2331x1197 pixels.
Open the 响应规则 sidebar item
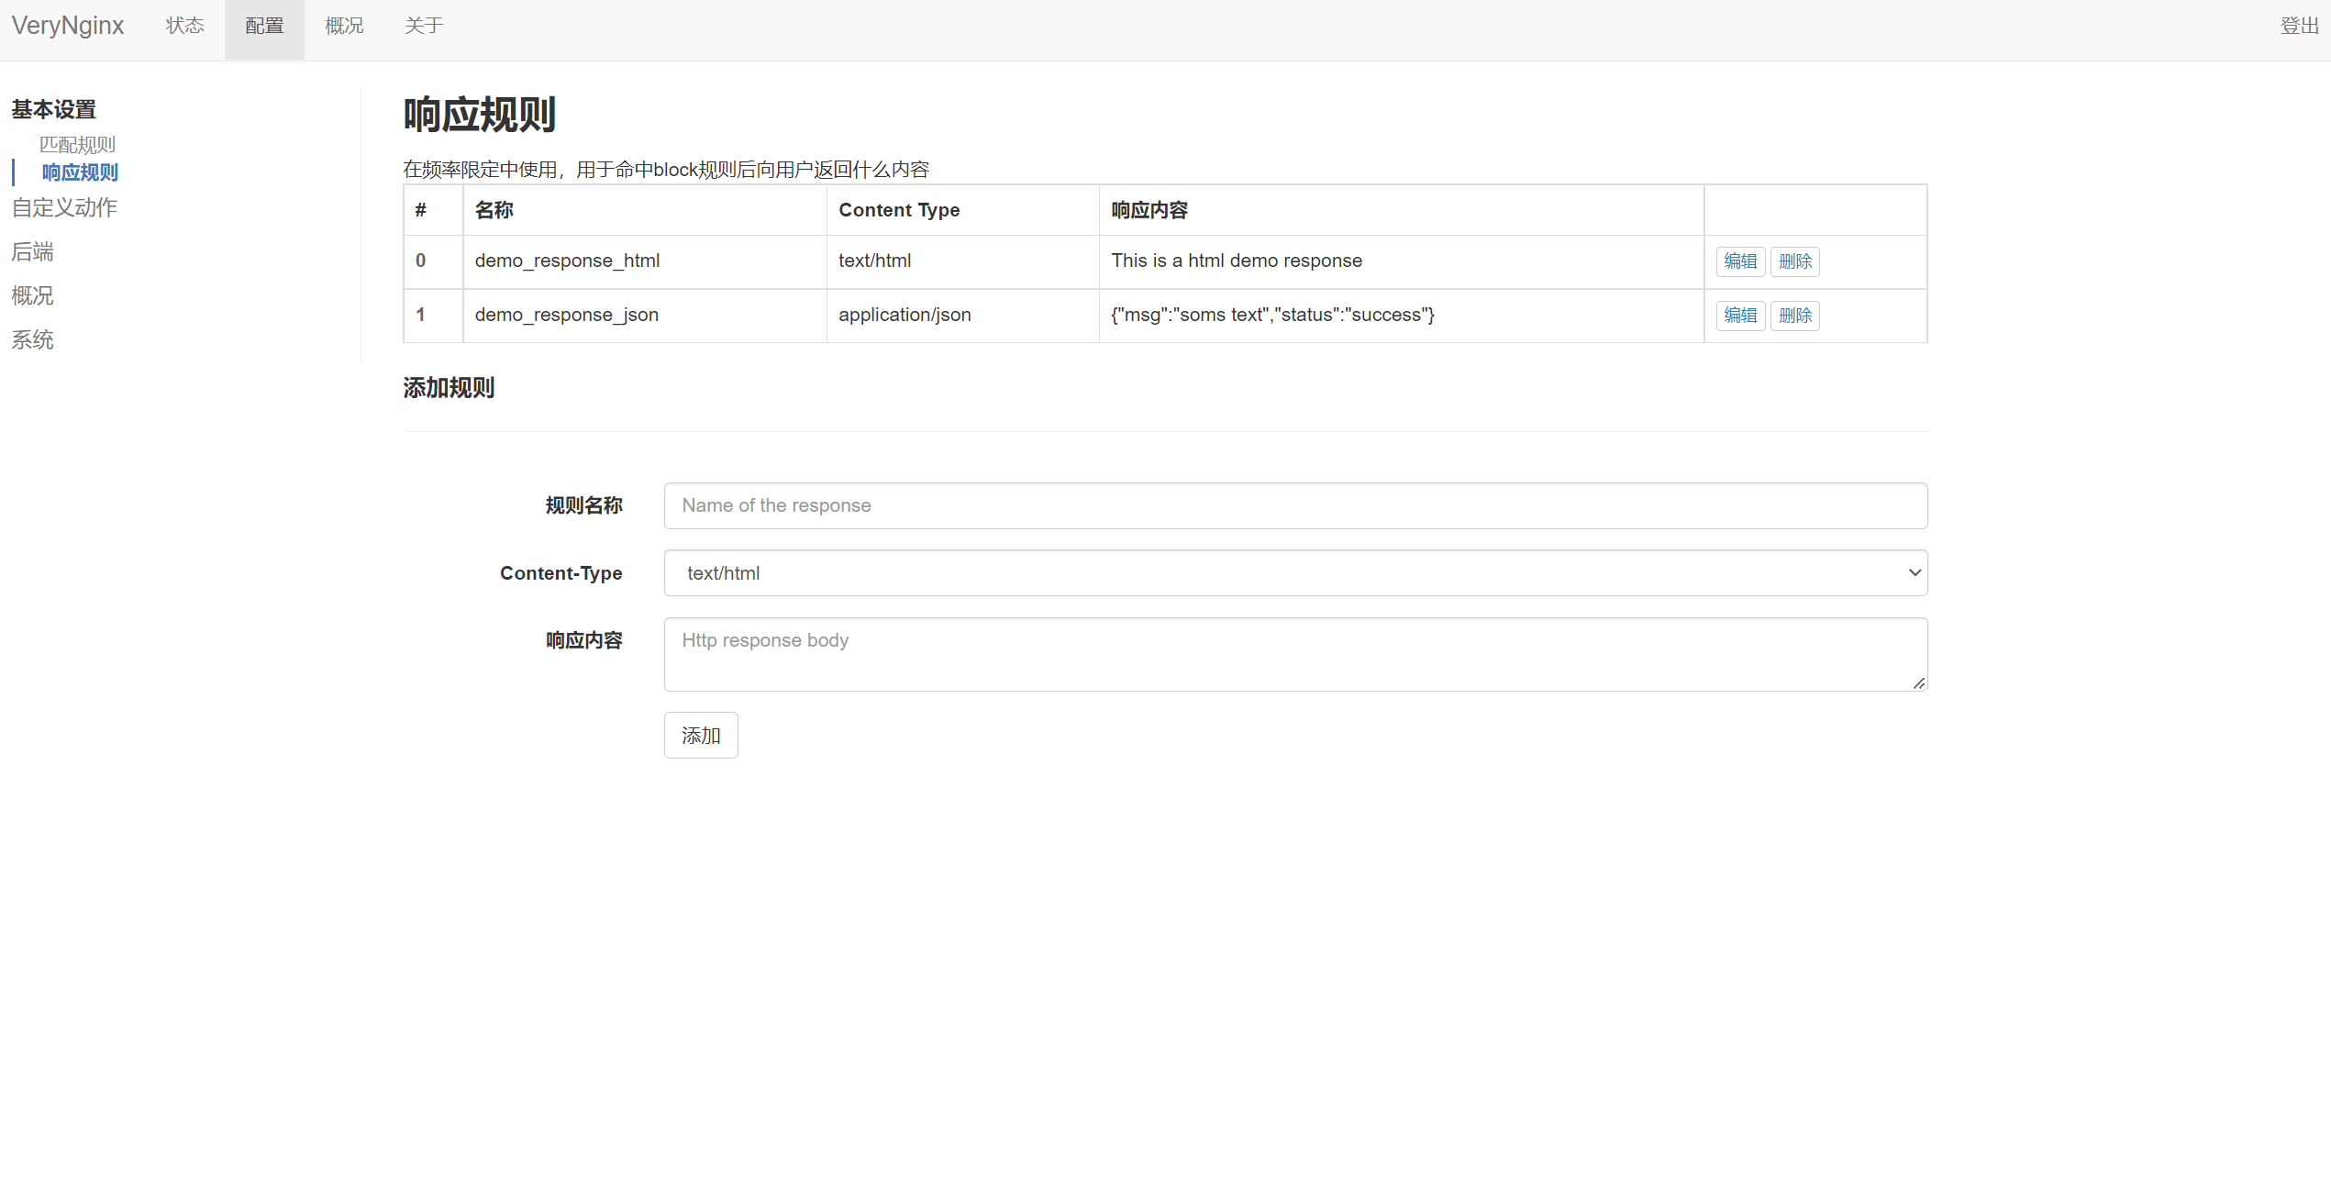pos(80,172)
